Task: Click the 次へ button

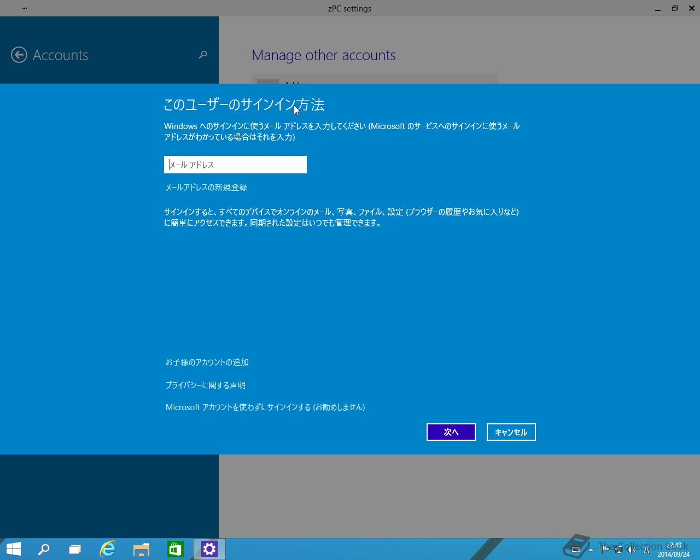Action: [451, 432]
